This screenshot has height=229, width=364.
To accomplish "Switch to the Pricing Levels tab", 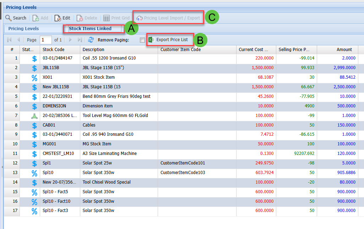I will [24, 29].
